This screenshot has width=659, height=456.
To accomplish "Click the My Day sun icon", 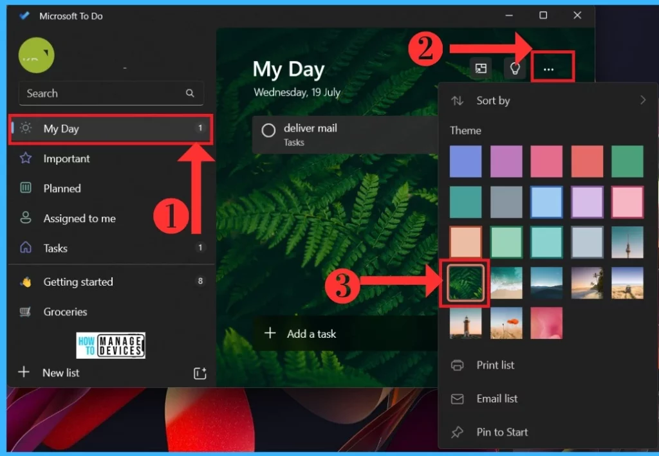I will [26, 127].
